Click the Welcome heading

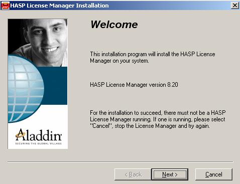[x=114, y=25]
